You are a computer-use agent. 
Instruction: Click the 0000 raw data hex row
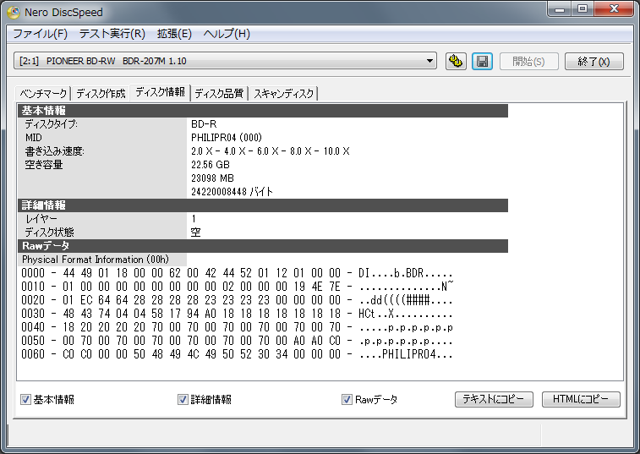tap(237, 273)
